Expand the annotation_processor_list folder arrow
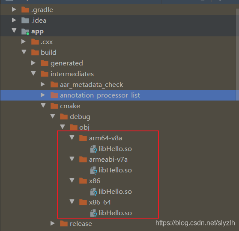The height and width of the screenshot is (231, 239). (x=43, y=95)
